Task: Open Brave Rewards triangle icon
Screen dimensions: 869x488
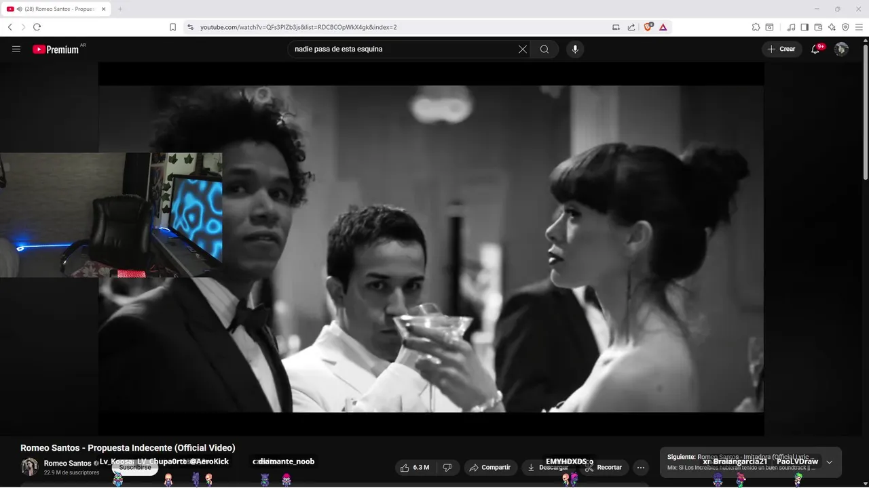Action: click(663, 27)
